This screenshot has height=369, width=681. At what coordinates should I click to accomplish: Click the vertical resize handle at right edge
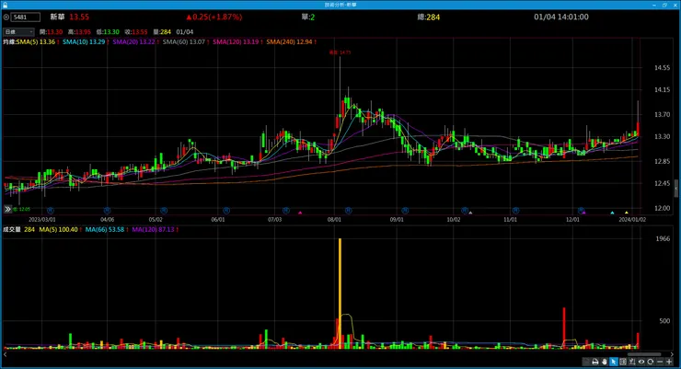tap(675, 189)
